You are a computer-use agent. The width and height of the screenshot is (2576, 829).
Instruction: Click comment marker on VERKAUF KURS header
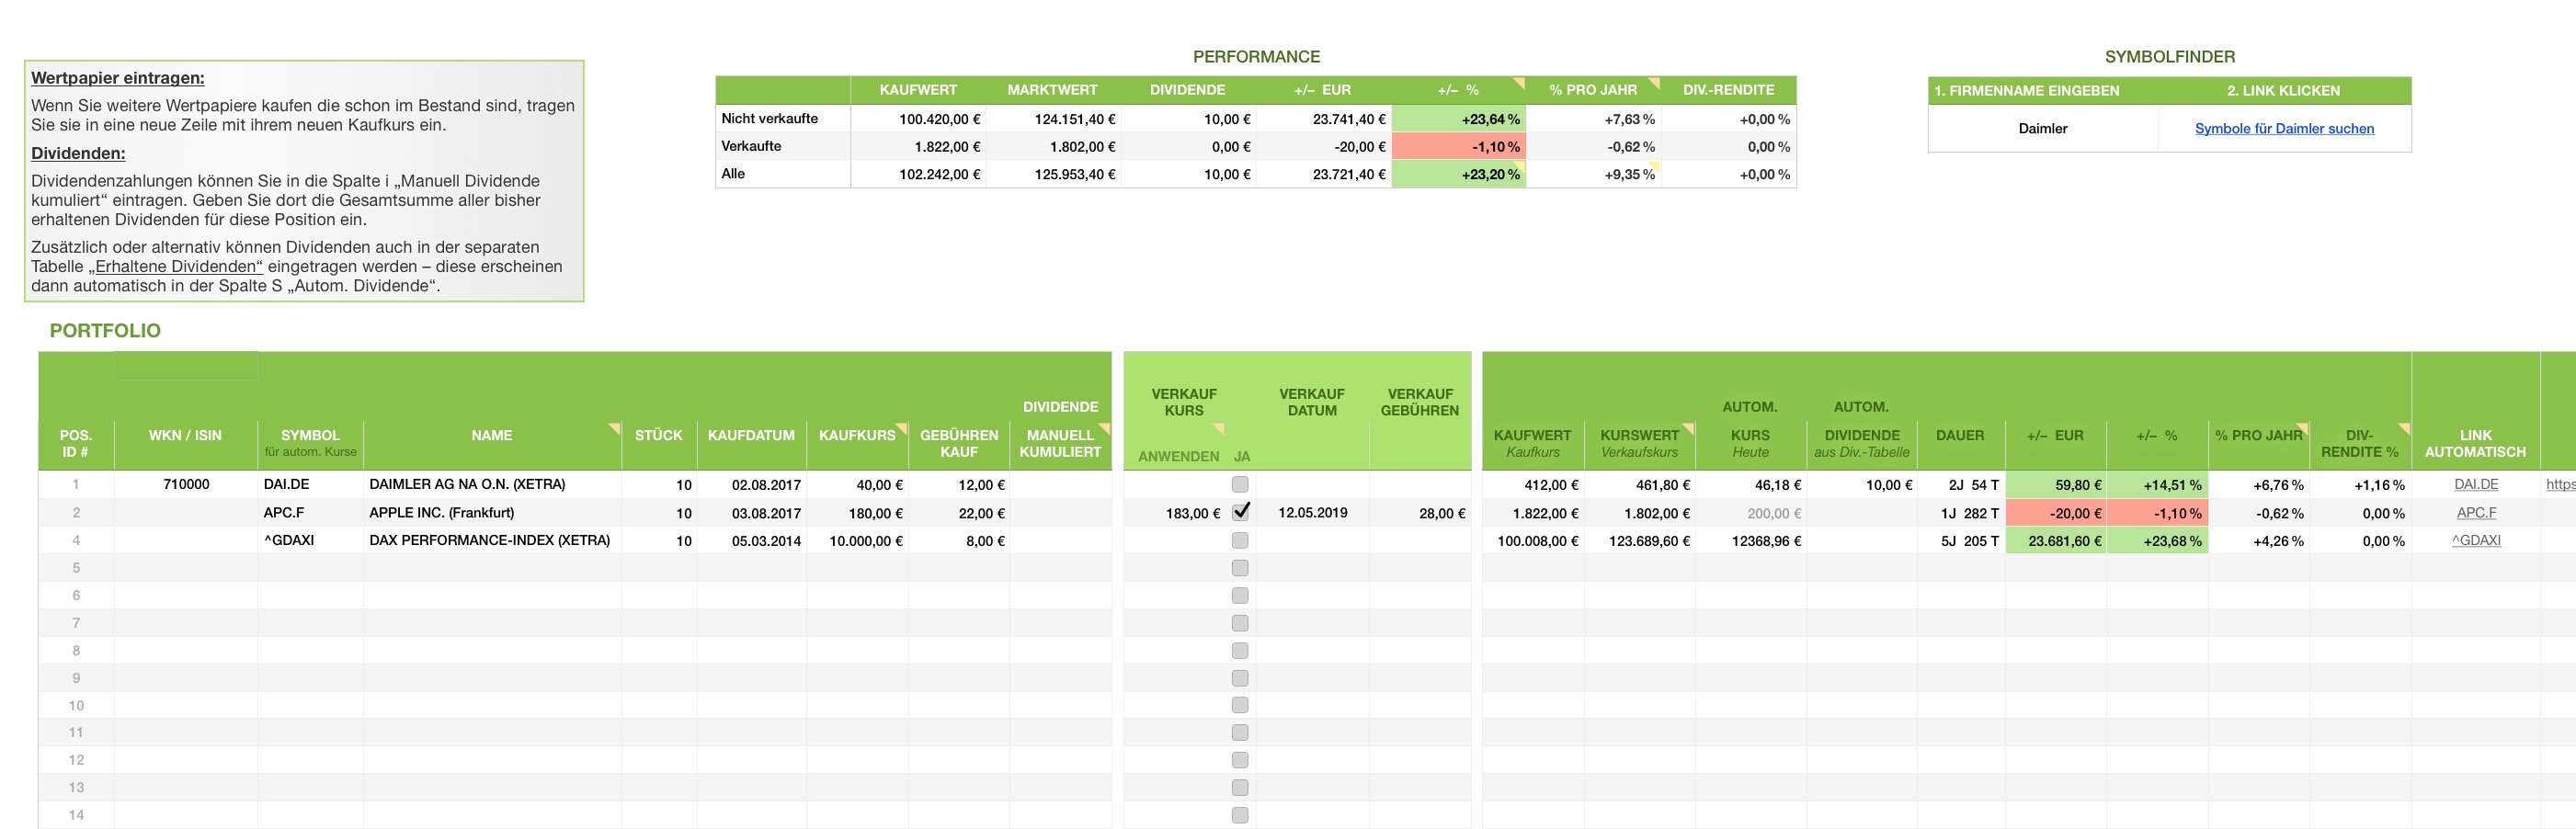click(x=1219, y=428)
